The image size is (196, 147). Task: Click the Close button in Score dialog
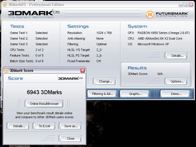[x=71, y=139]
